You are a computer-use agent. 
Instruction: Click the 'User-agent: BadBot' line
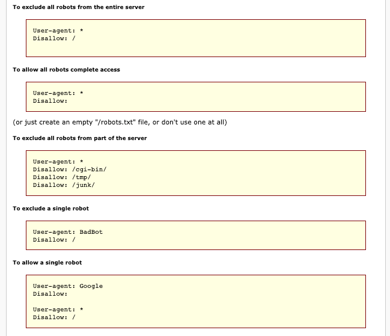68,232
